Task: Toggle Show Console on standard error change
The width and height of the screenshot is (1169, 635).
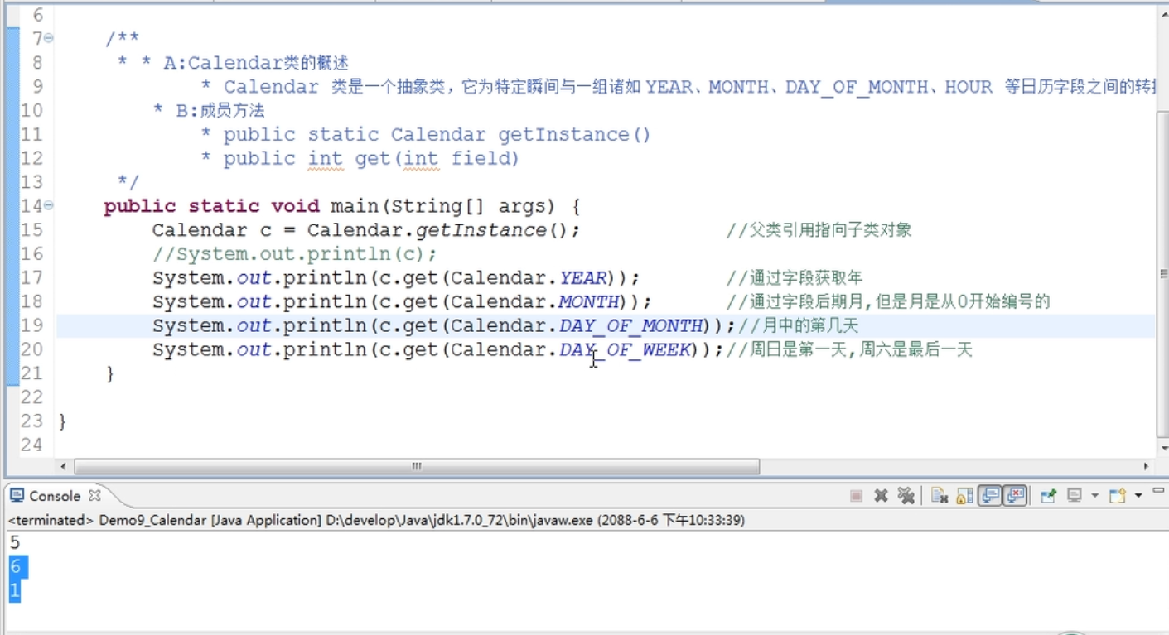Action: 1015,496
